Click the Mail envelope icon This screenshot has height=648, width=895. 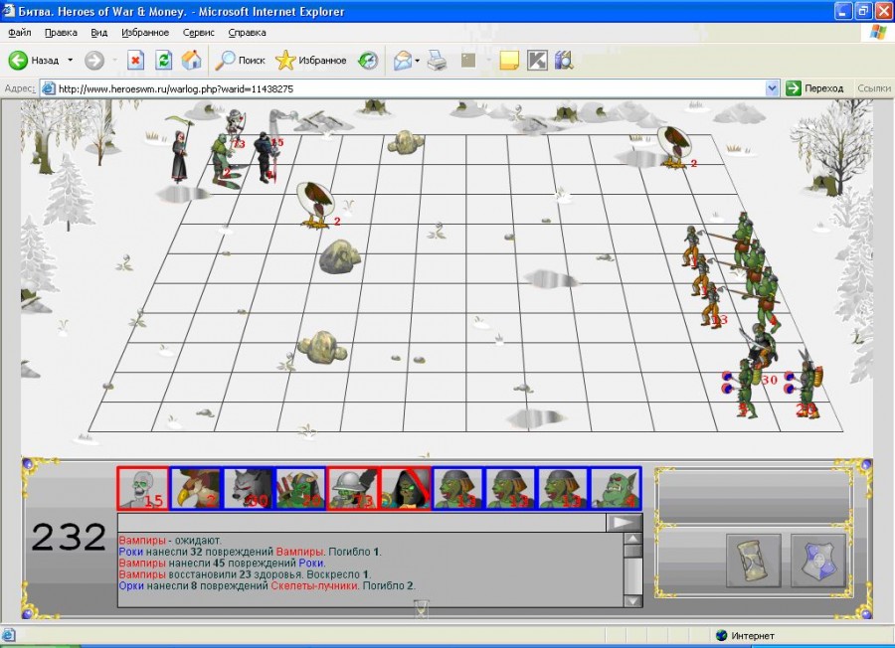click(x=403, y=60)
